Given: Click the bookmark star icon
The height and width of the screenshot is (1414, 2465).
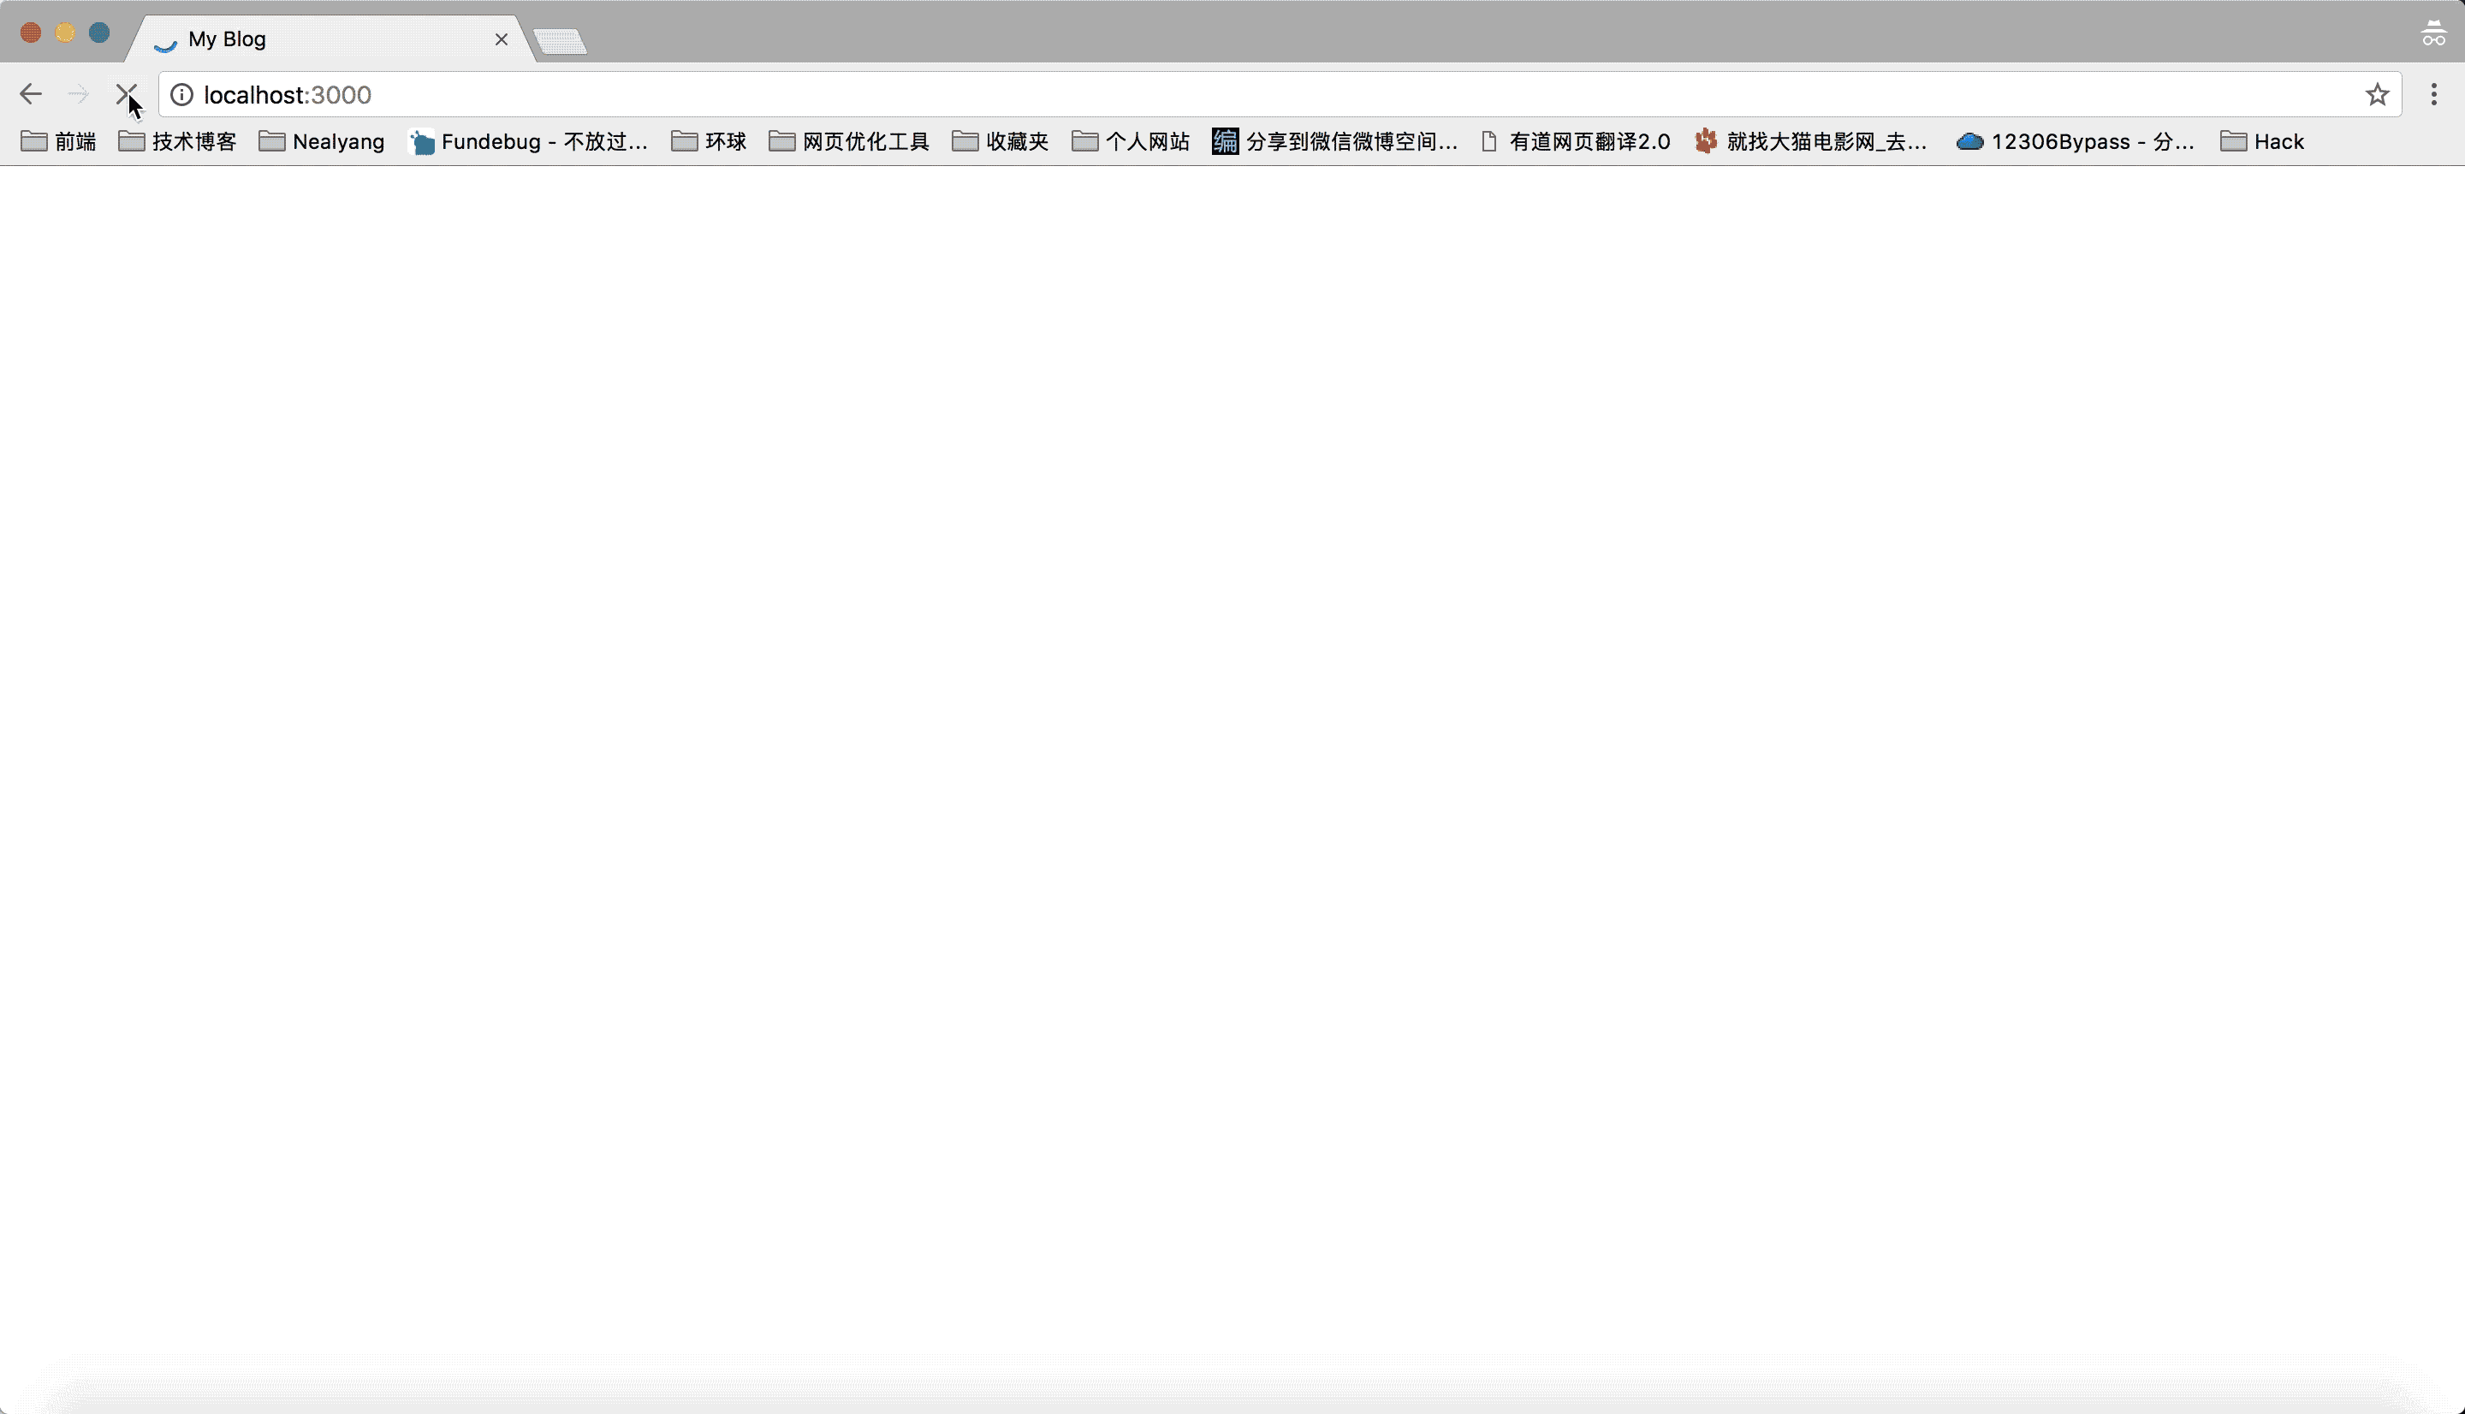Looking at the screenshot, I should tap(2377, 93).
